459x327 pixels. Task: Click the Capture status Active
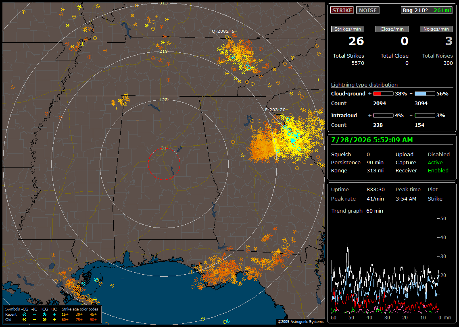pos(435,162)
